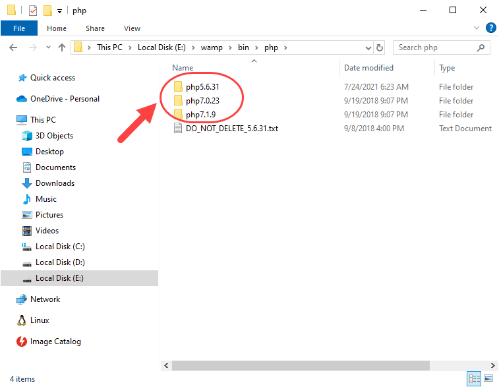Expand chevron after Local Disk (E:) breadcrumb
This screenshot has width=499, height=387.
193,47
